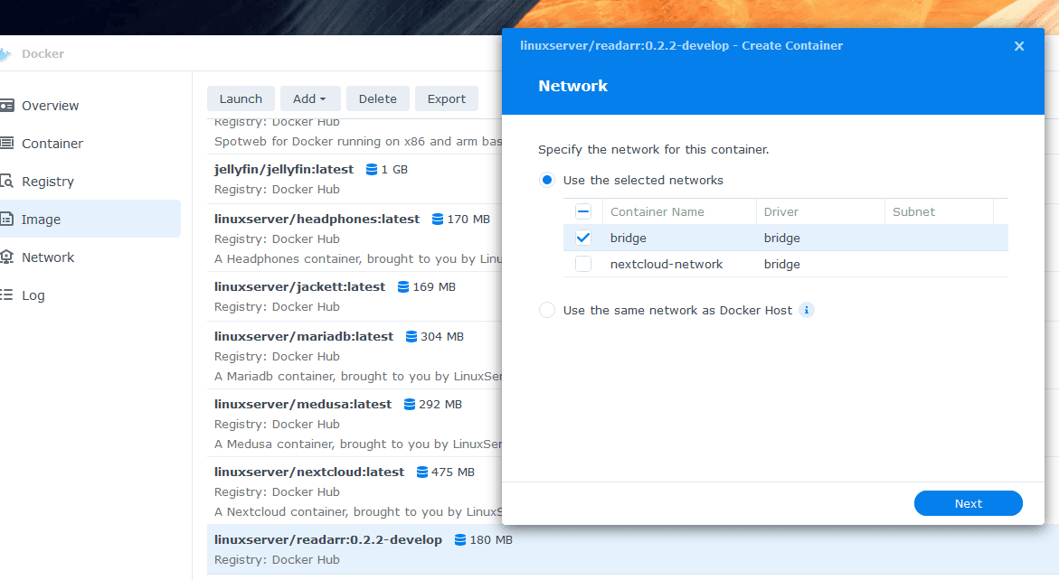Open the Log section in the sidebar
Screen dimensions: 1059x580
33,295
